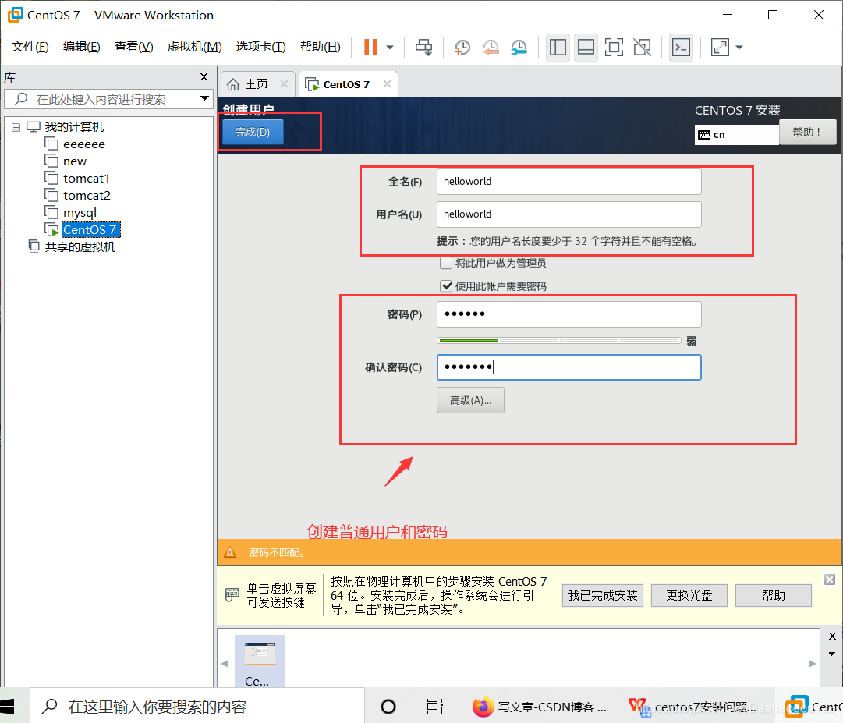Open the 查看(V) menu

click(134, 47)
